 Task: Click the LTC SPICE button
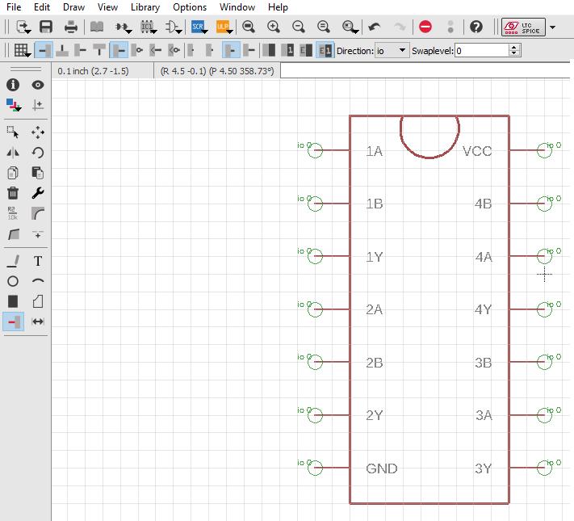pyautogui.click(x=523, y=27)
